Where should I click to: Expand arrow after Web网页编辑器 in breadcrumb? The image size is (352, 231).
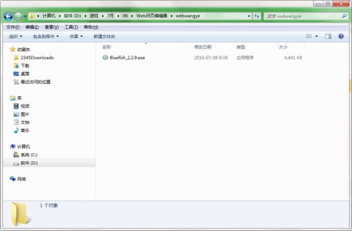coord(171,16)
